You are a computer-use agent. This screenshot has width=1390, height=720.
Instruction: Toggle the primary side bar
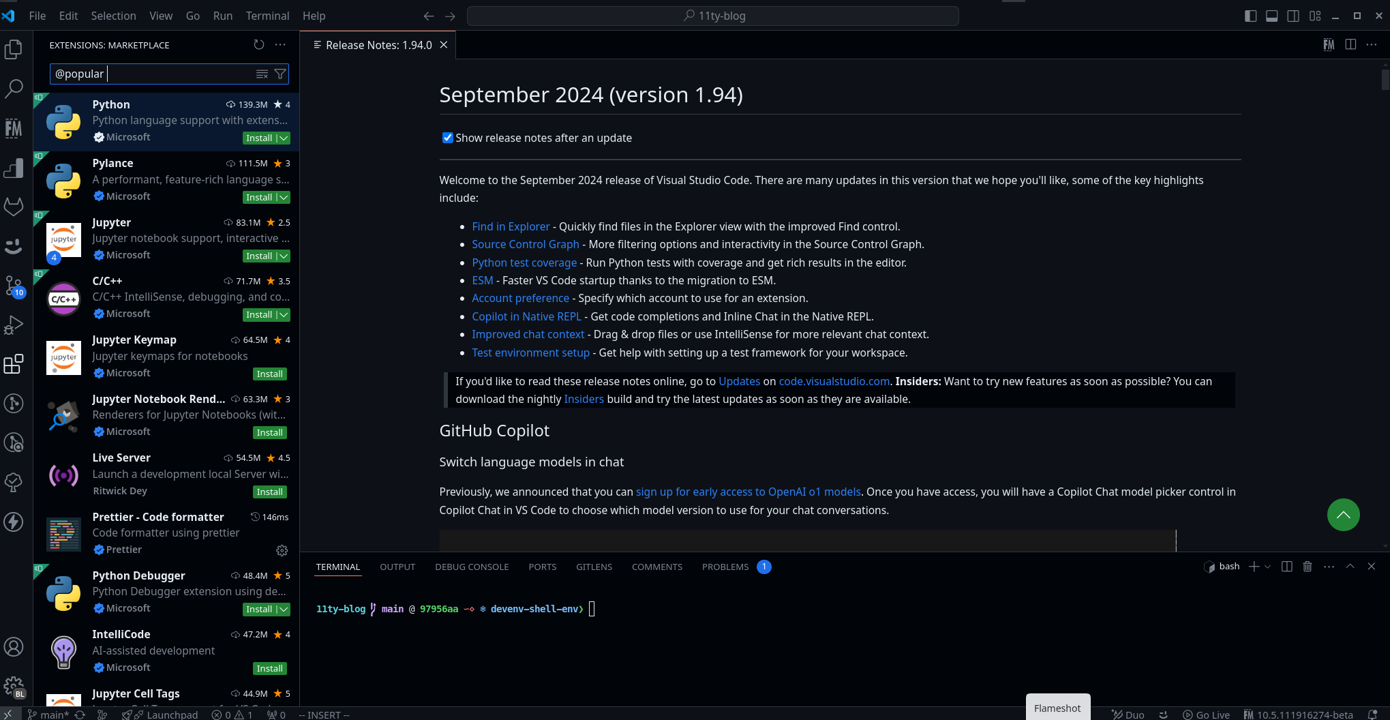(1250, 16)
